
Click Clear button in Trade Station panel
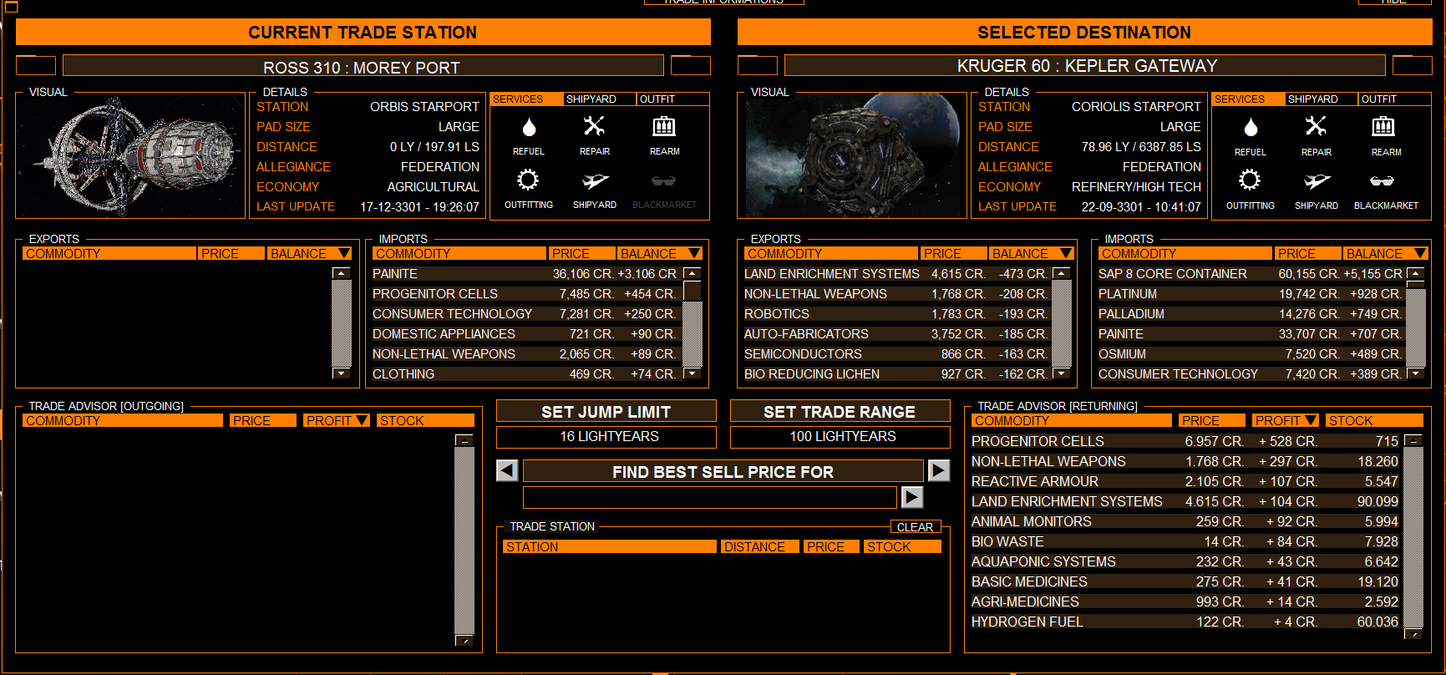[x=915, y=527]
